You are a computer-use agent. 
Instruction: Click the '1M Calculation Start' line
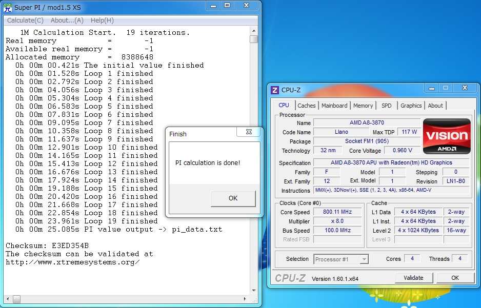(105, 32)
